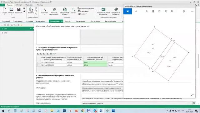
Task: Click the Add plus icon in sidebar toolbar
Action: click(x=2, y=25)
